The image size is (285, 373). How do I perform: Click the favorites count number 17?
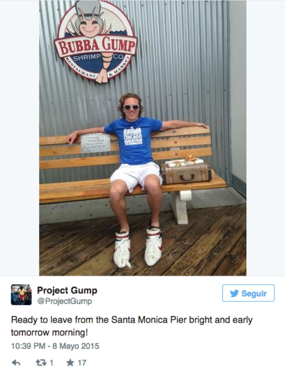click(81, 362)
